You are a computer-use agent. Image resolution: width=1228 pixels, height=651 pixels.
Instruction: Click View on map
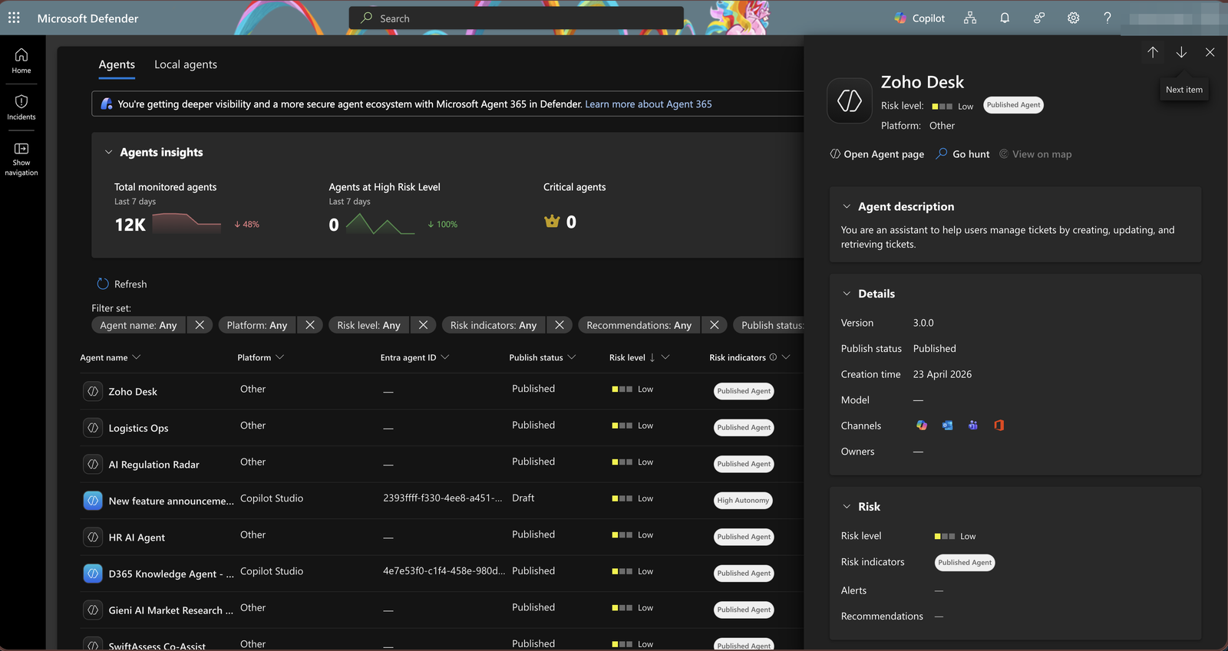(x=1035, y=154)
